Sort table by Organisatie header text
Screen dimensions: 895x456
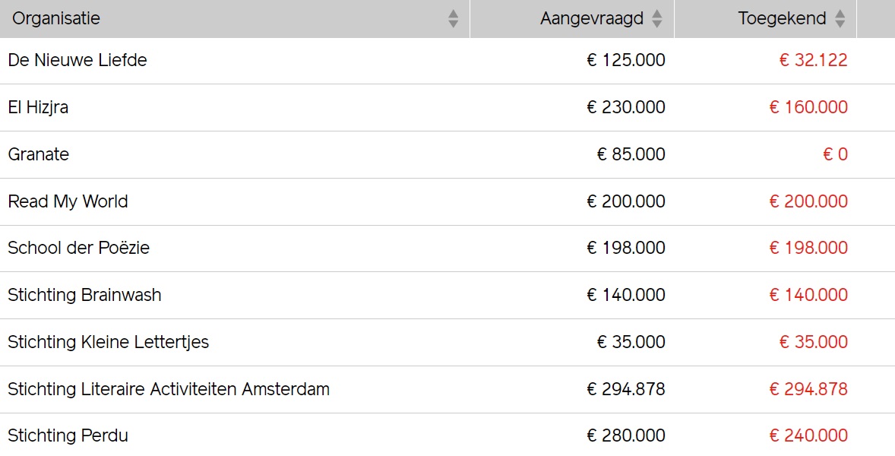tap(56, 18)
